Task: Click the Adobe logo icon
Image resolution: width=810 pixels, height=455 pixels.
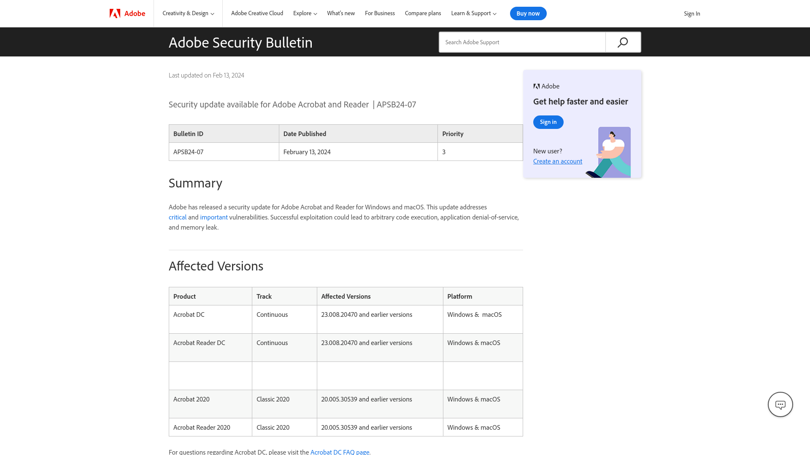Action: [115, 13]
